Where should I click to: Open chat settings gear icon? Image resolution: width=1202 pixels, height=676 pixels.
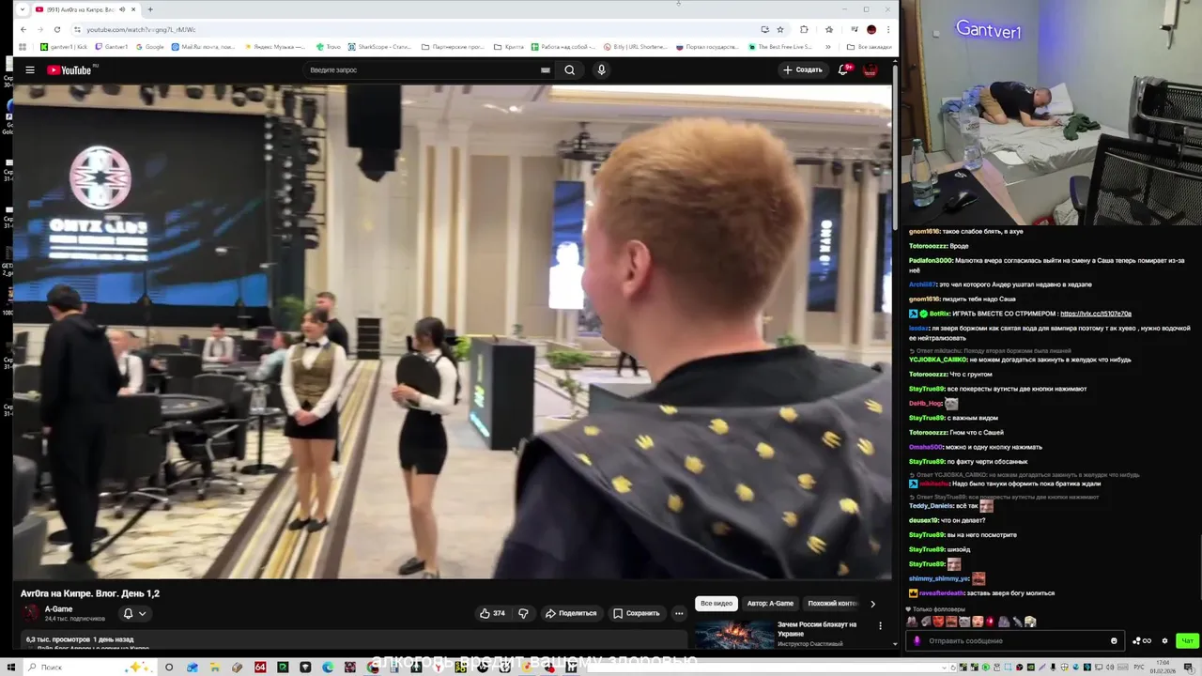coord(1164,640)
